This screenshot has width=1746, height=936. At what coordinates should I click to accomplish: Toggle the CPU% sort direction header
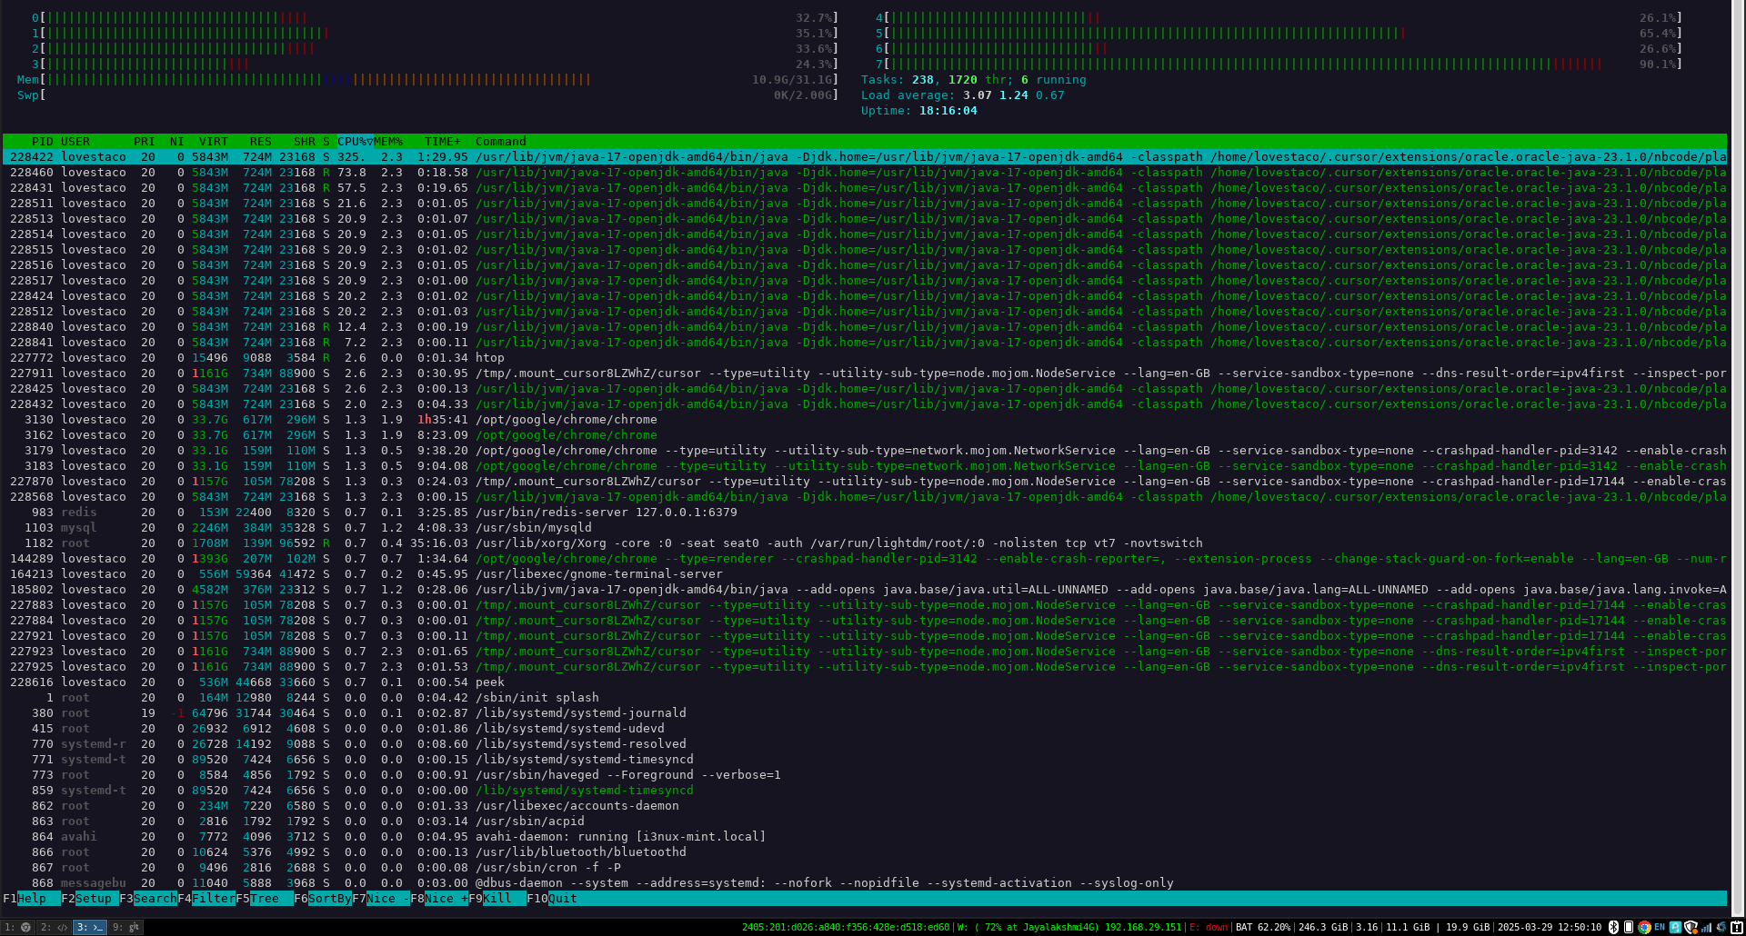coord(356,142)
